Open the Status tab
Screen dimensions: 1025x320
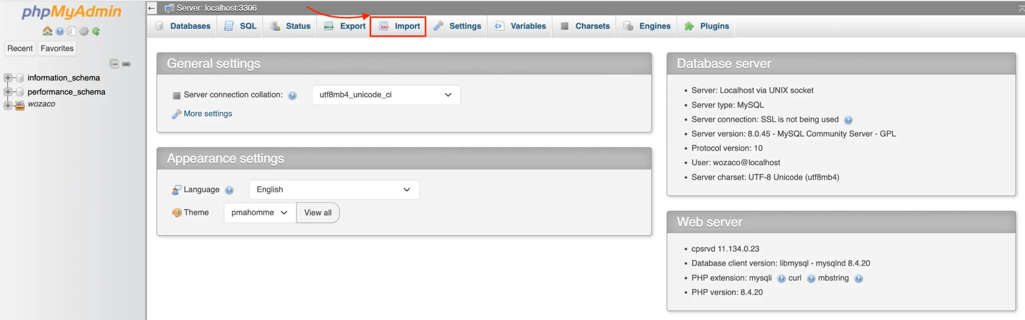290,26
